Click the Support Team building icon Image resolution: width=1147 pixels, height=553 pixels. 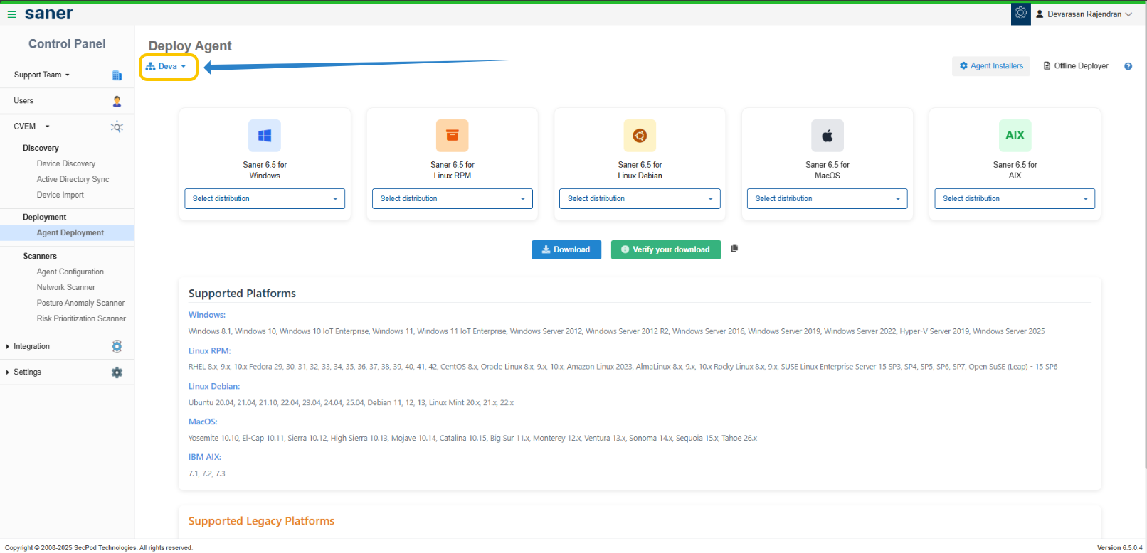117,75
